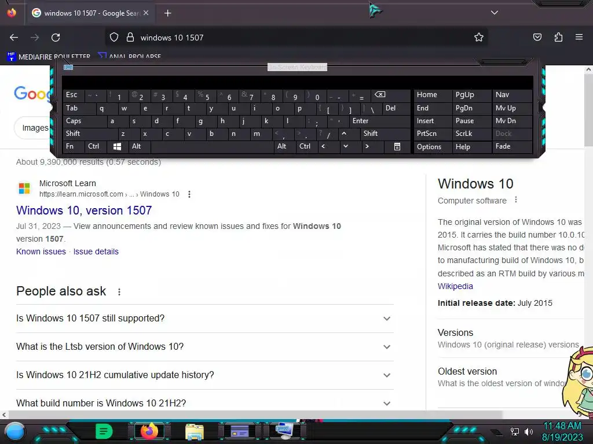Screen dimensions: 593x444
Task: Toggle Caps lock key on On-Screen Keyboard
Action: pyautogui.click(x=85, y=121)
